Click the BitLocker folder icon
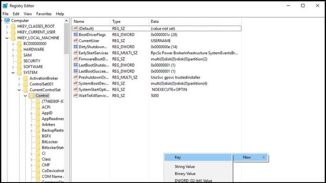 pyautogui.click(x=38, y=142)
